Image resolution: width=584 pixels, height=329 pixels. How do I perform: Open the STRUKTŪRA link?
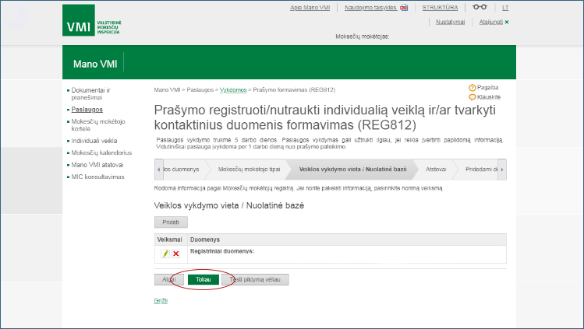click(440, 8)
